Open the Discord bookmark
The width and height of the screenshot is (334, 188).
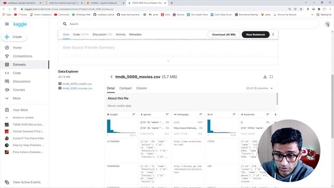click(x=178, y=15)
